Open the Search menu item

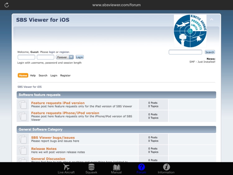43,76
